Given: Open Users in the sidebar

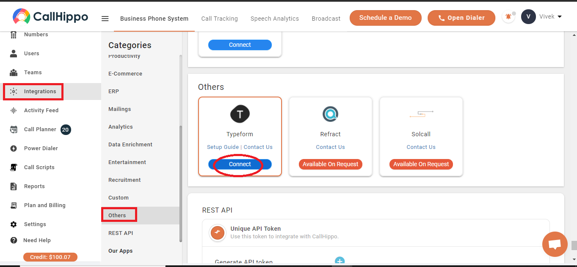Looking at the screenshot, I should tap(32, 54).
